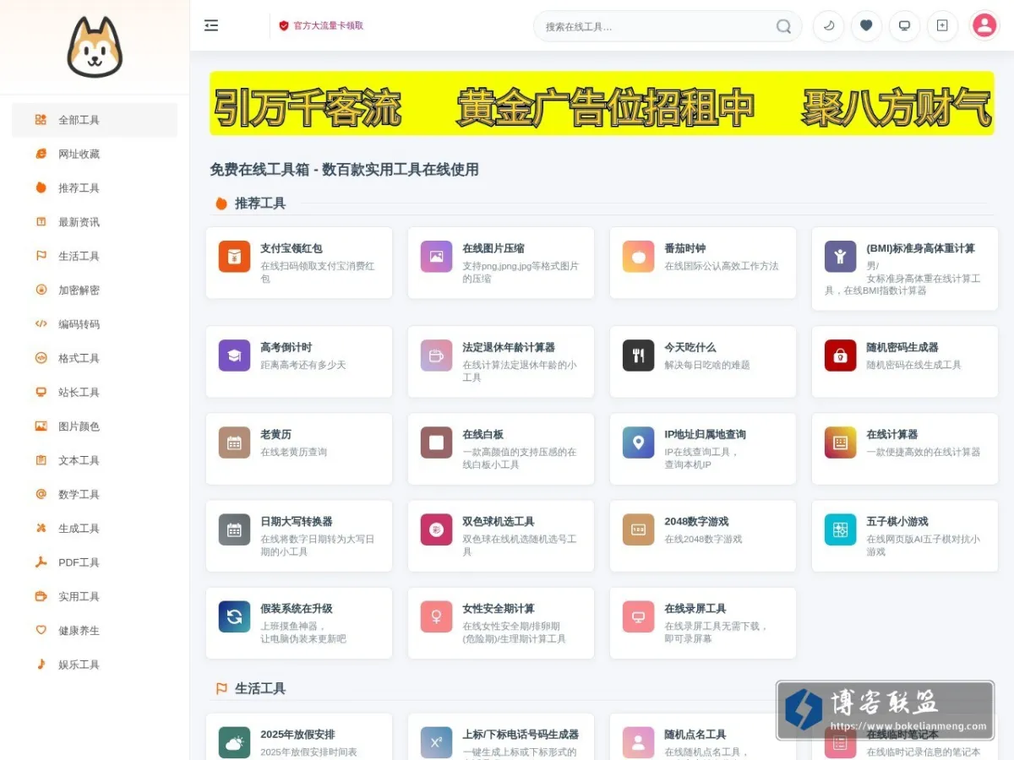Select 全部工具 in the sidebar

[95, 120]
